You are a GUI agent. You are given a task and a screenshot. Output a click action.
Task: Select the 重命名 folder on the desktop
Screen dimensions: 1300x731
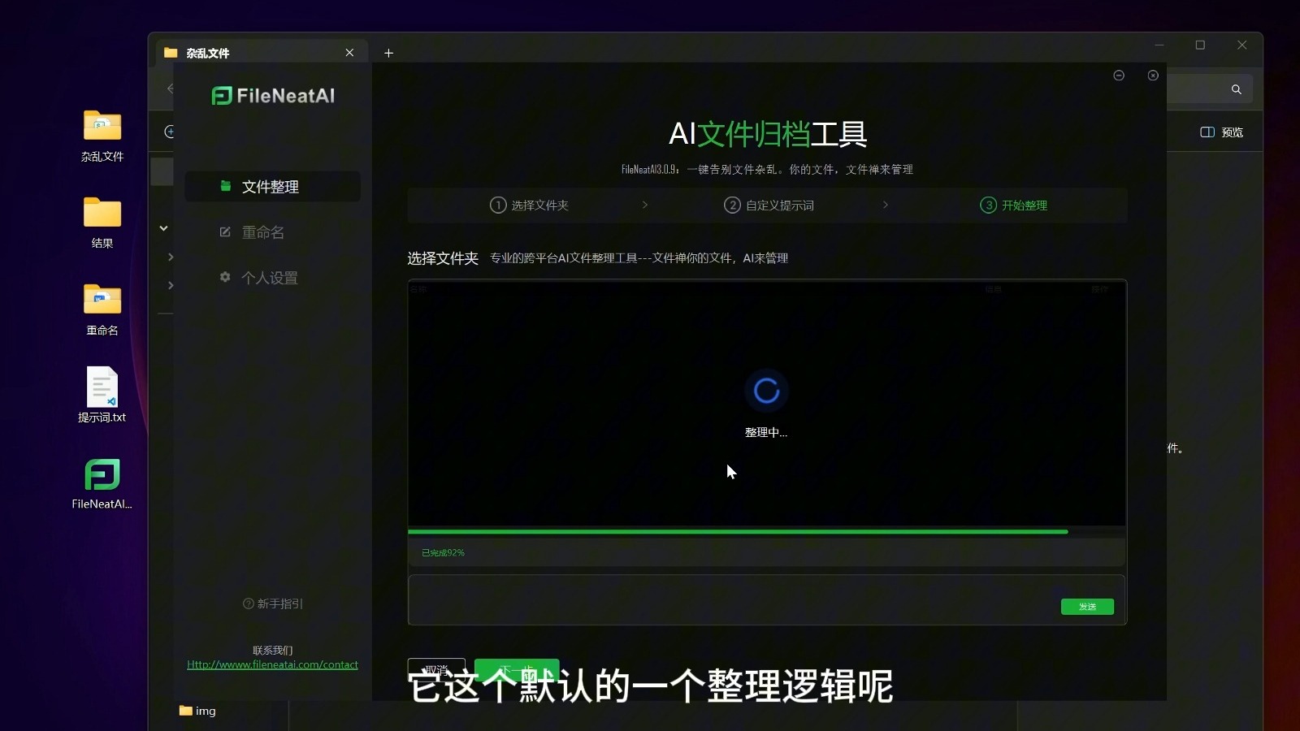tap(102, 309)
